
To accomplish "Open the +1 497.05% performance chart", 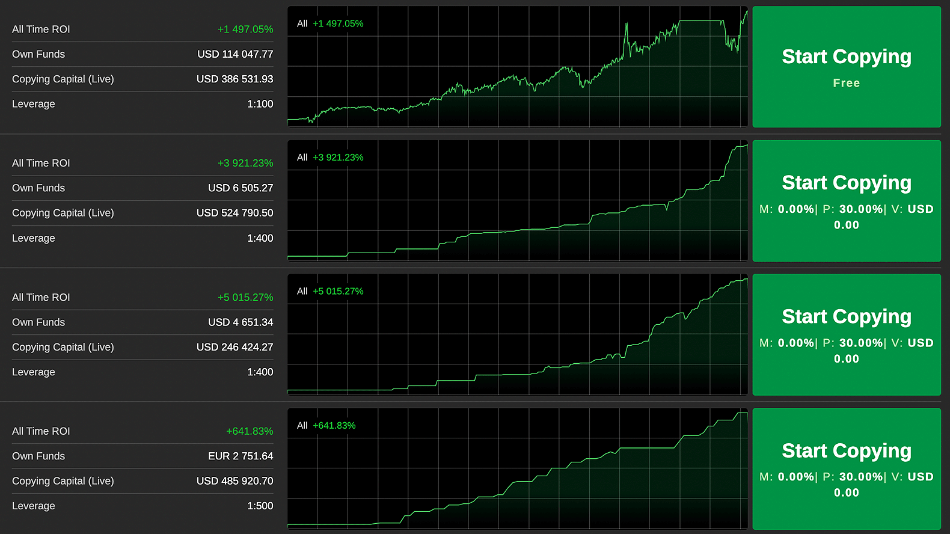I will coord(518,67).
